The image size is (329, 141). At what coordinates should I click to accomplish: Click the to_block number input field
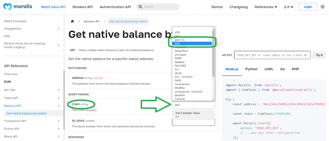(193, 123)
